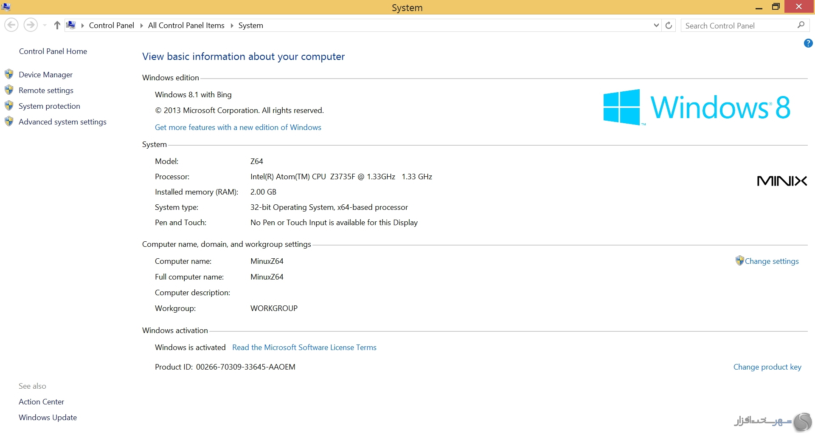The image size is (815, 435).
Task: Refresh the System page
Action: pyautogui.click(x=669, y=25)
